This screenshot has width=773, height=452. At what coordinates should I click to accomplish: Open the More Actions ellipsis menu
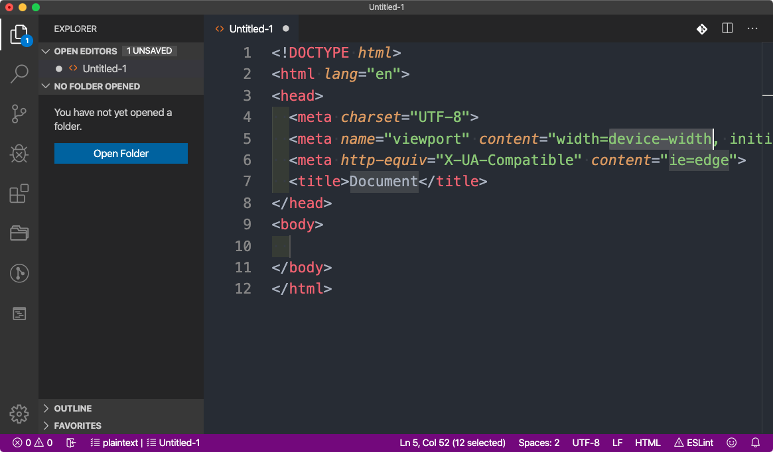[x=752, y=28]
